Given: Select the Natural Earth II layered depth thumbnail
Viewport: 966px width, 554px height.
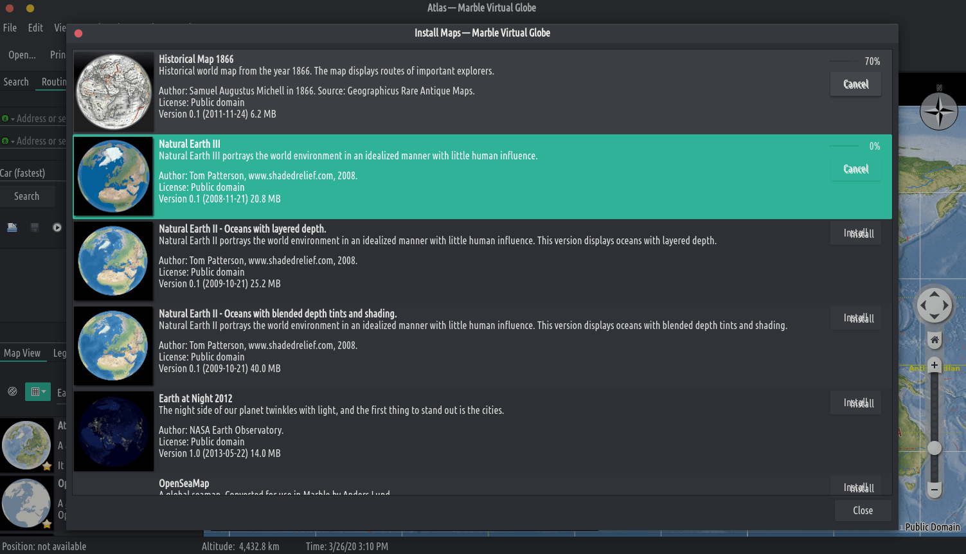Looking at the screenshot, I should (x=114, y=262).
